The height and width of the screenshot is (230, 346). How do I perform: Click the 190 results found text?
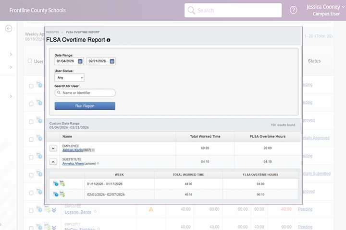coord(283,125)
